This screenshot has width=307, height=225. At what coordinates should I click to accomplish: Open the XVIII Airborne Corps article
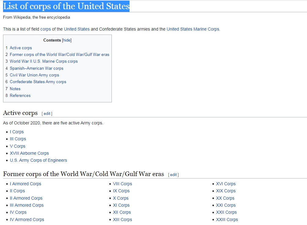29,153
